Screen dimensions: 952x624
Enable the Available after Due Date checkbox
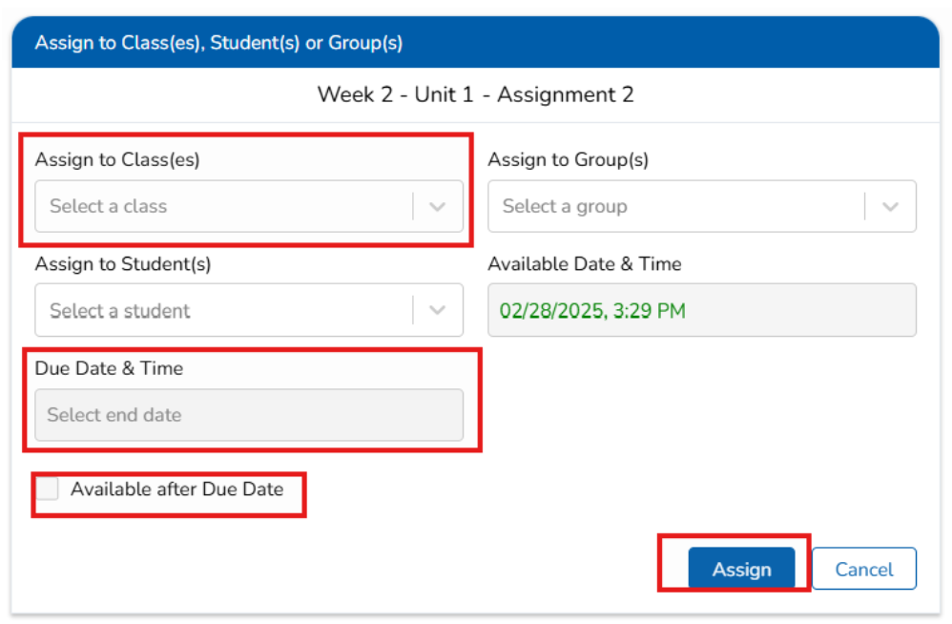pyautogui.click(x=48, y=489)
